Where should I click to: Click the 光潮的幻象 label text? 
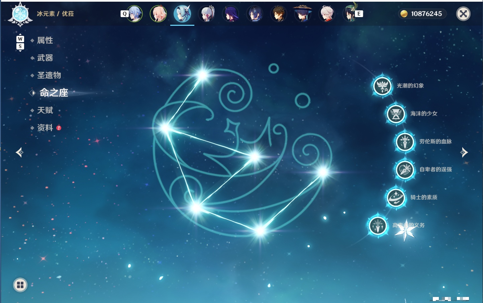click(410, 86)
